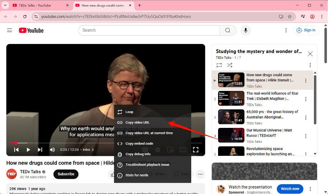328x194 pixels.
Task: Open the tab search dropdown arrow
Action: pyautogui.click(x=5, y=5)
